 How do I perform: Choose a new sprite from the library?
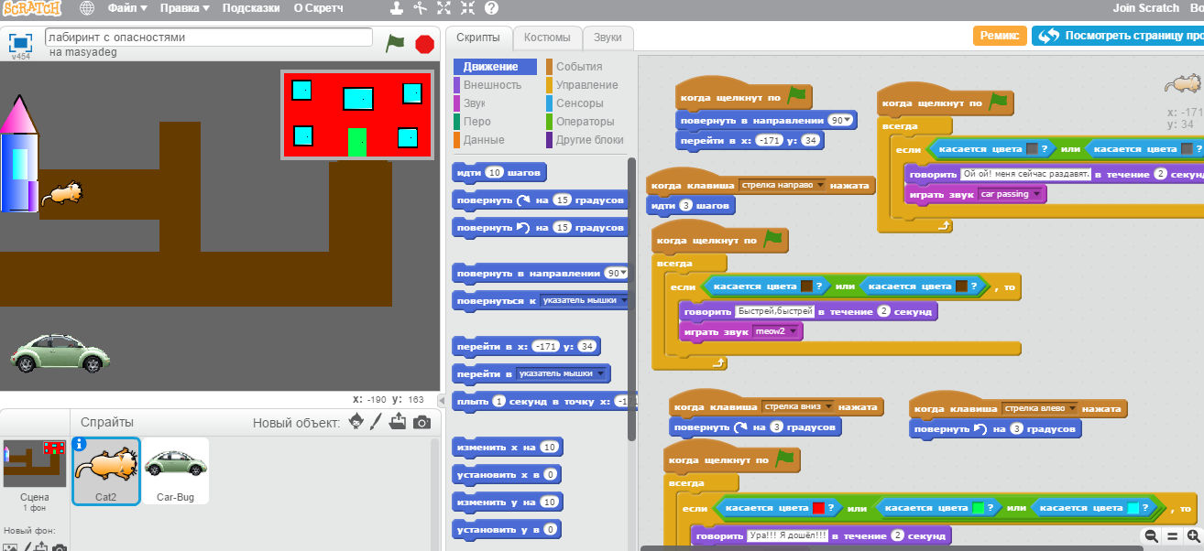356,422
